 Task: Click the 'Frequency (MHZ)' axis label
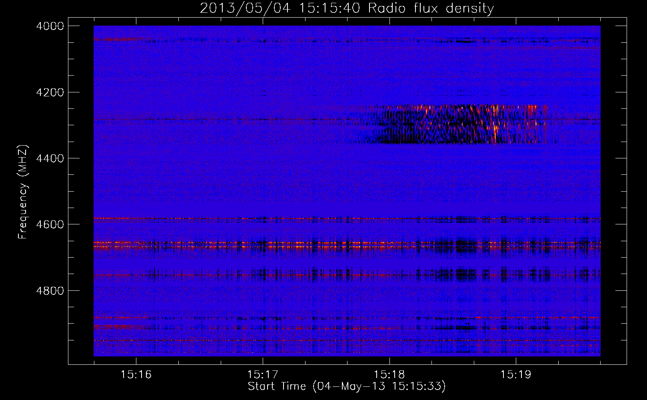23,192
